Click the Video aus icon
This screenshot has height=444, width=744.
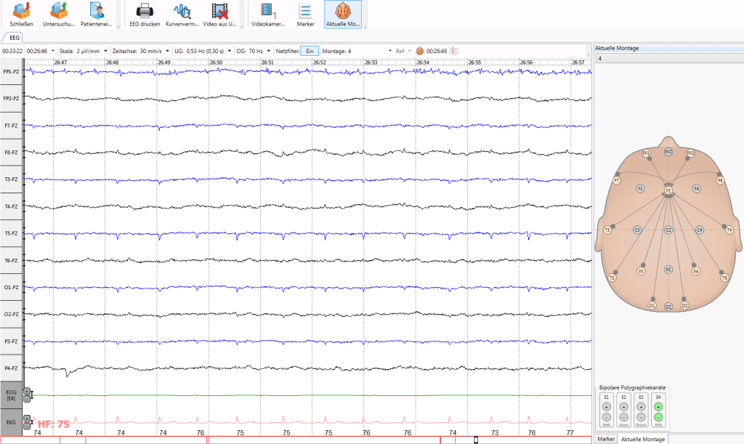(x=219, y=15)
